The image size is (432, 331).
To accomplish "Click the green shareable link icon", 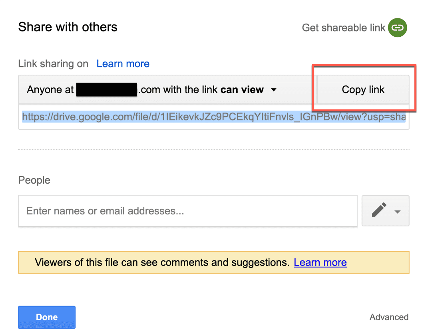I will 397,28.
